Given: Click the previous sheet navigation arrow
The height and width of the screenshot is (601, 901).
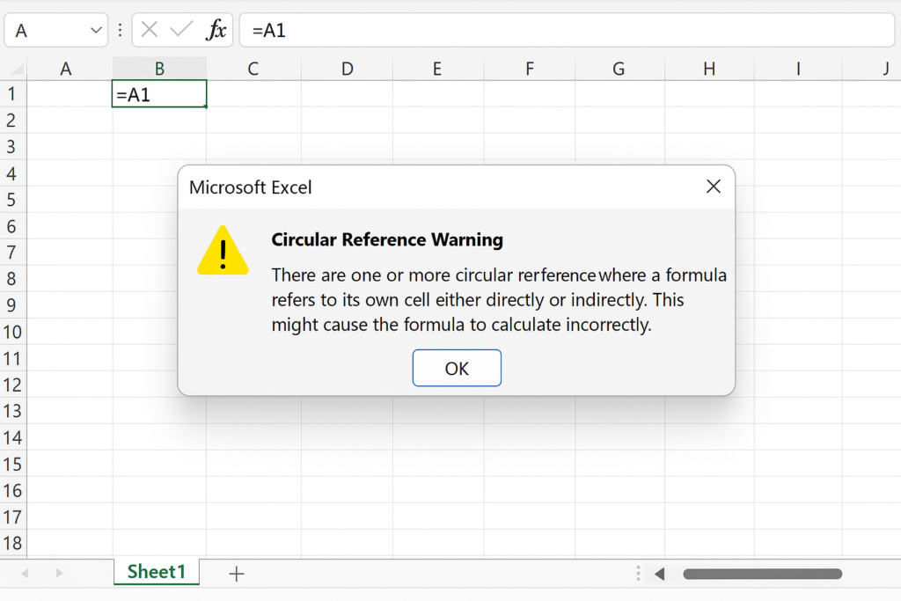Looking at the screenshot, I should (25, 574).
